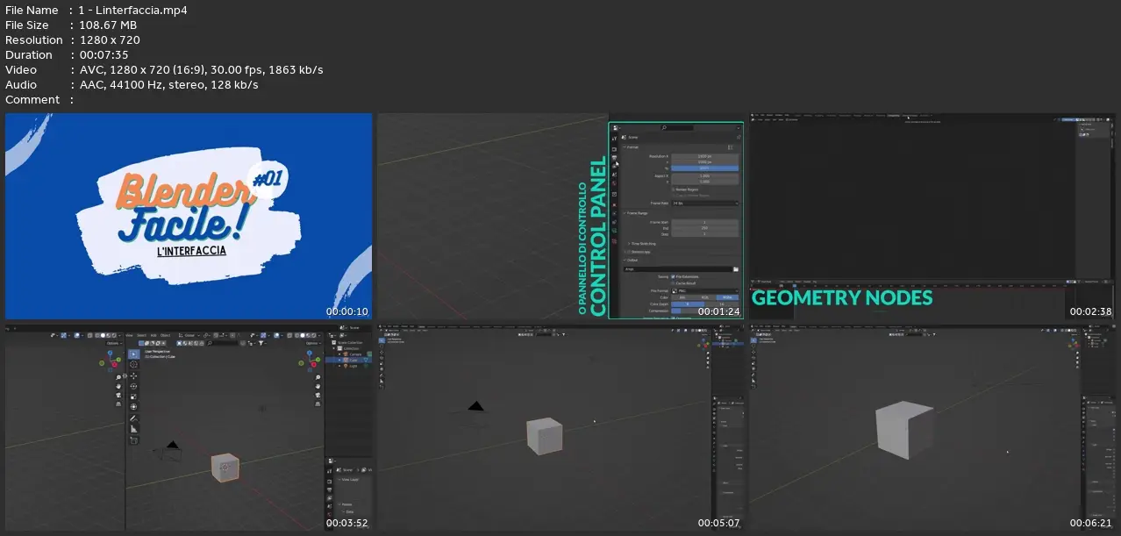The image size is (1121, 536).
Task: Select RGB color mode
Action: pyautogui.click(x=704, y=297)
